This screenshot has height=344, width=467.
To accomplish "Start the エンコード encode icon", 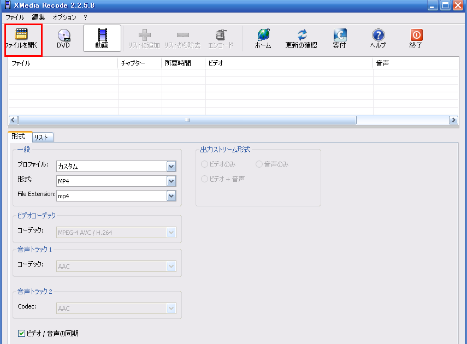I will tap(221, 35).
